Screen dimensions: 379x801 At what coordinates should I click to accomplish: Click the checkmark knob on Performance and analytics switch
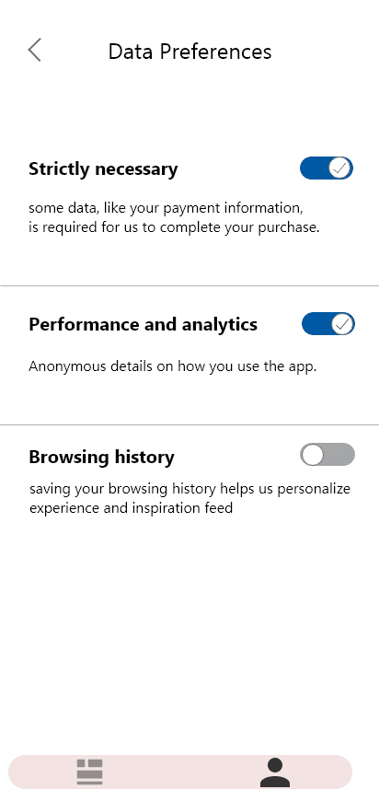(x=342, y=324)
